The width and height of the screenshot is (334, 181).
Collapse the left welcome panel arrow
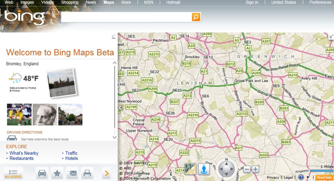coord(114,37)
